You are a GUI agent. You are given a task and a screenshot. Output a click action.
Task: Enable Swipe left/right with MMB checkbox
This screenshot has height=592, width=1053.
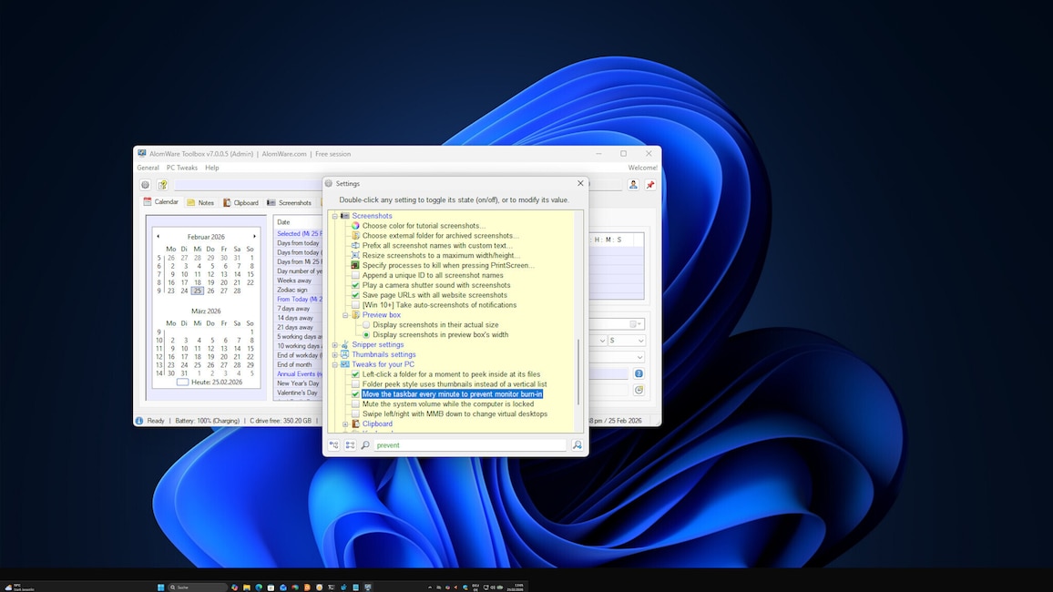click(355, 414)
